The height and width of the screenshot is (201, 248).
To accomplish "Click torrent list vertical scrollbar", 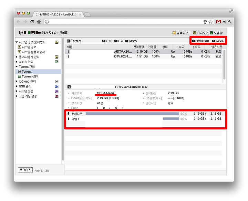I will pos(224,64).
